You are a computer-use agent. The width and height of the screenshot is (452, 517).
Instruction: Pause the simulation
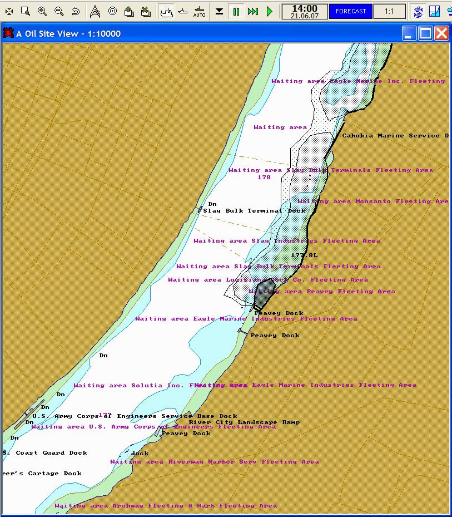(236, 12)
